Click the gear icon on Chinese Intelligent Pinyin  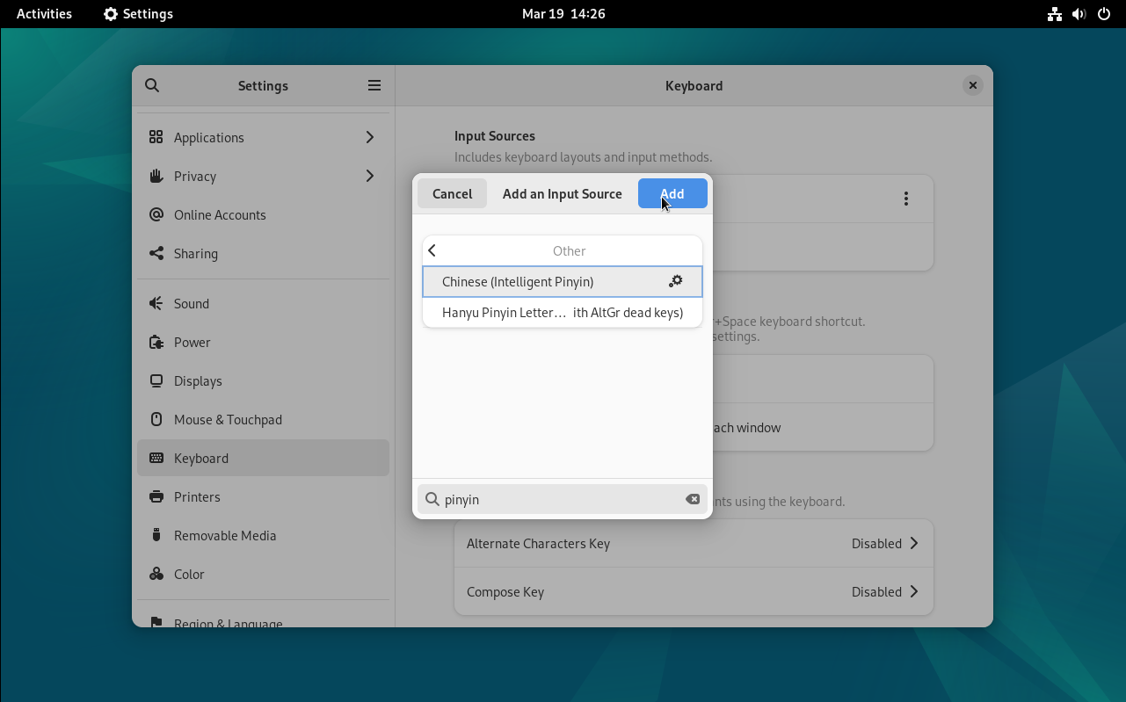(675, 281)
